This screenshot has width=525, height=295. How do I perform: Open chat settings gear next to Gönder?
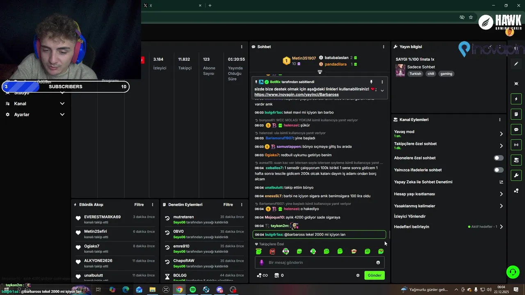click(358, 275)
